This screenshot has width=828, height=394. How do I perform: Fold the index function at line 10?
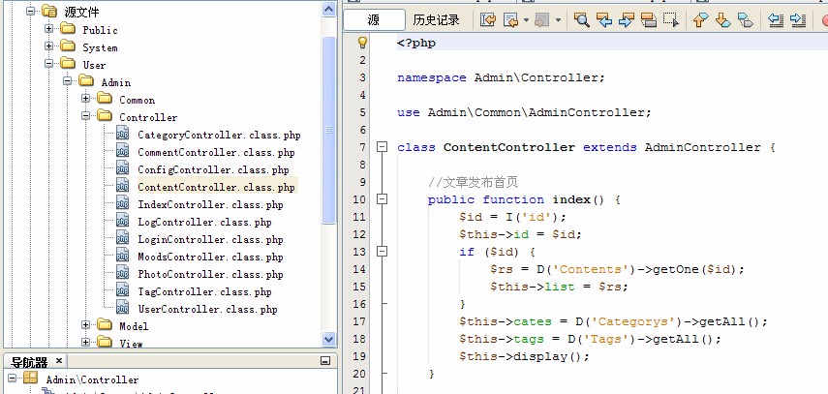pyautogui.click(x=383, y=199)
